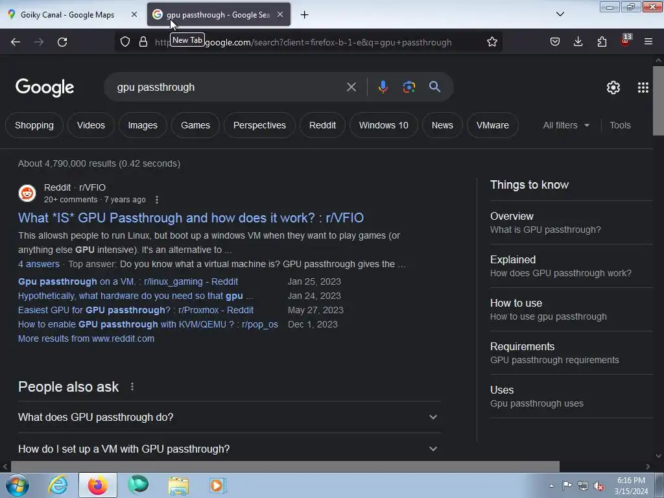
Task: Open the file explorer taskbar icon
Action: tap(178, 485)
